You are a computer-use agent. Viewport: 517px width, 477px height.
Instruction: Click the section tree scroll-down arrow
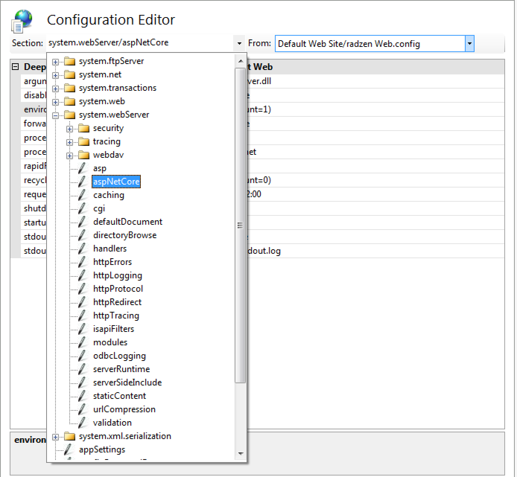pyautogui.click(x=240, y=453)
